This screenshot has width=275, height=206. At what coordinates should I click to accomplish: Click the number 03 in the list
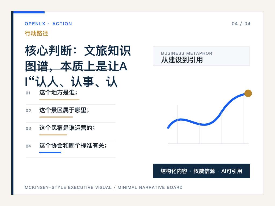tap(28, 128)
